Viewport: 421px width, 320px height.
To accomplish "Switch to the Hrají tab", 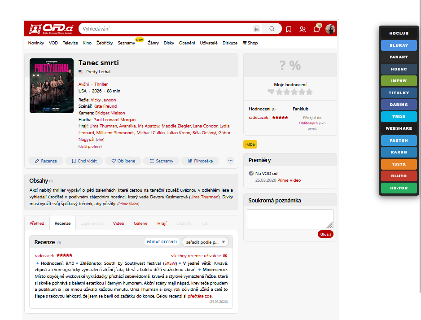I will coord(162,224).
